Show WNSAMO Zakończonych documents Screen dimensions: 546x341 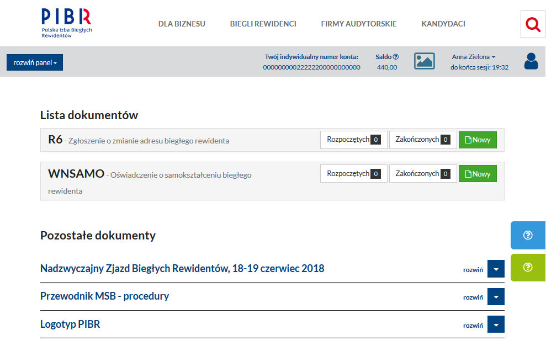pyautogui.click(x=422, y=174)
